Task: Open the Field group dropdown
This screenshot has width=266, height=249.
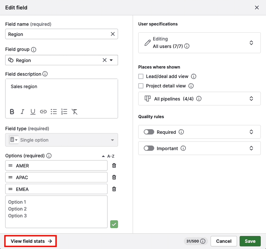Action: point(111,60)
